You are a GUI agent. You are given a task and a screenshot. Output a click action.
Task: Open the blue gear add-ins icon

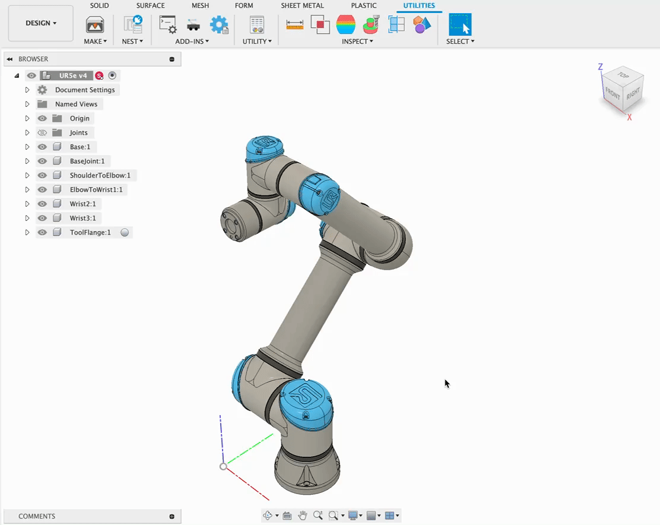tap(219, 25)
